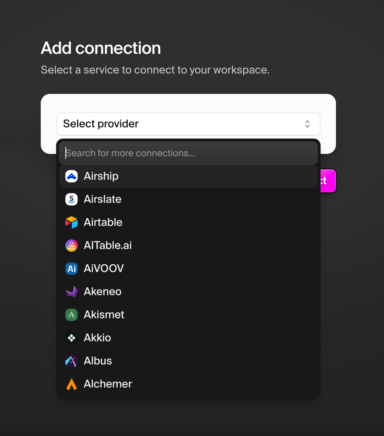This screenshot has width=384, height=436.
Task: Focus the Search for more connections field
Action: click(188, 153)
